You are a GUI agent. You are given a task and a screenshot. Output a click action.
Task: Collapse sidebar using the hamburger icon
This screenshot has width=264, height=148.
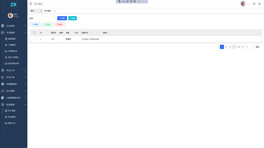(x=31, y=4)
